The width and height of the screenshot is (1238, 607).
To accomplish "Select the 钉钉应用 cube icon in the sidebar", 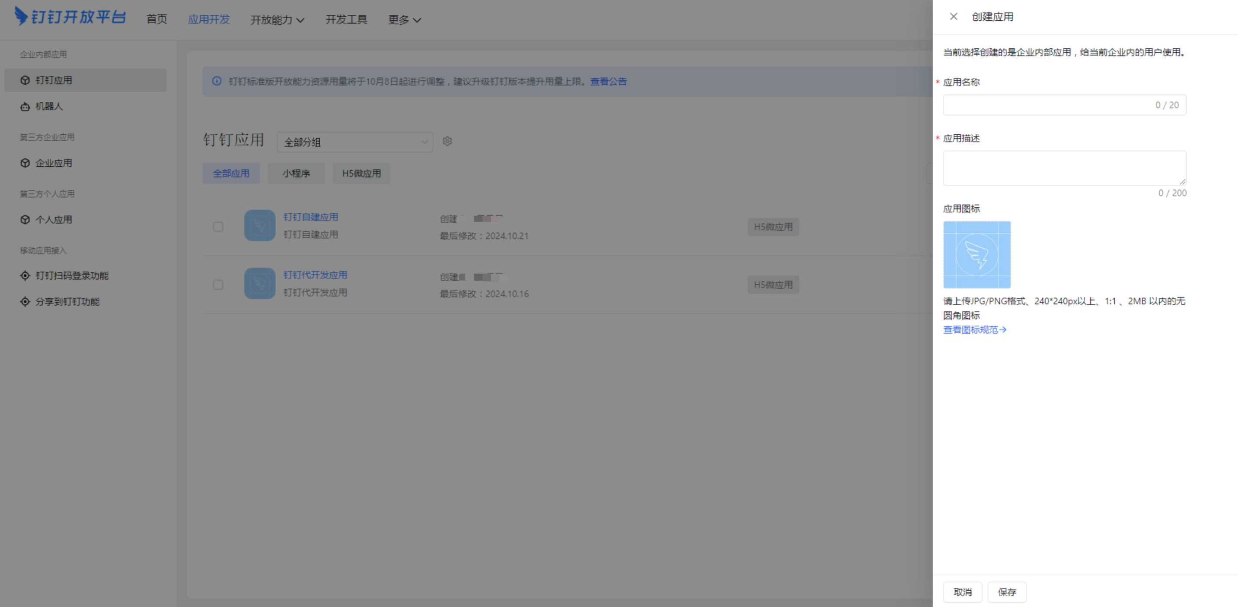I will pos(25,80).
